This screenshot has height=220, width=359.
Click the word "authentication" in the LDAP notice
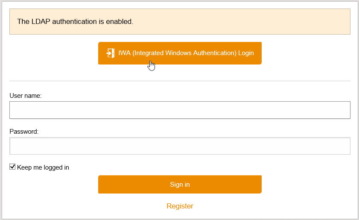pos(76,21)
